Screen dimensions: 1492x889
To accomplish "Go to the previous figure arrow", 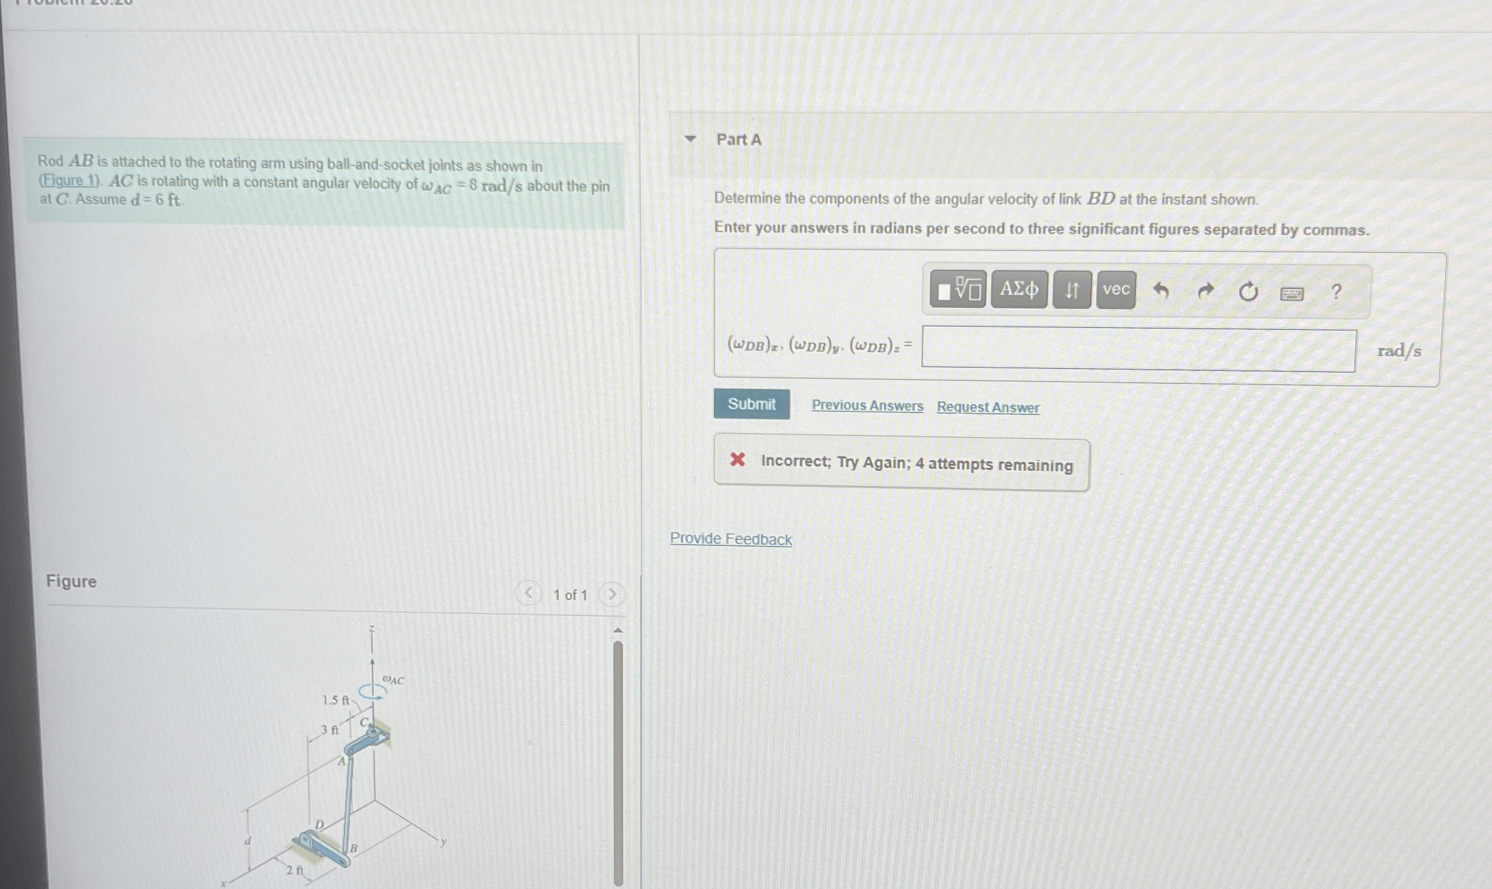I will pyautogui.click(x=528, y=593).
